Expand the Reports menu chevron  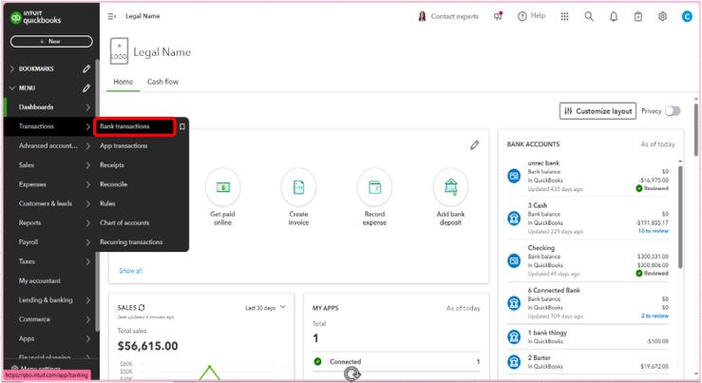[x=87, y=222]
